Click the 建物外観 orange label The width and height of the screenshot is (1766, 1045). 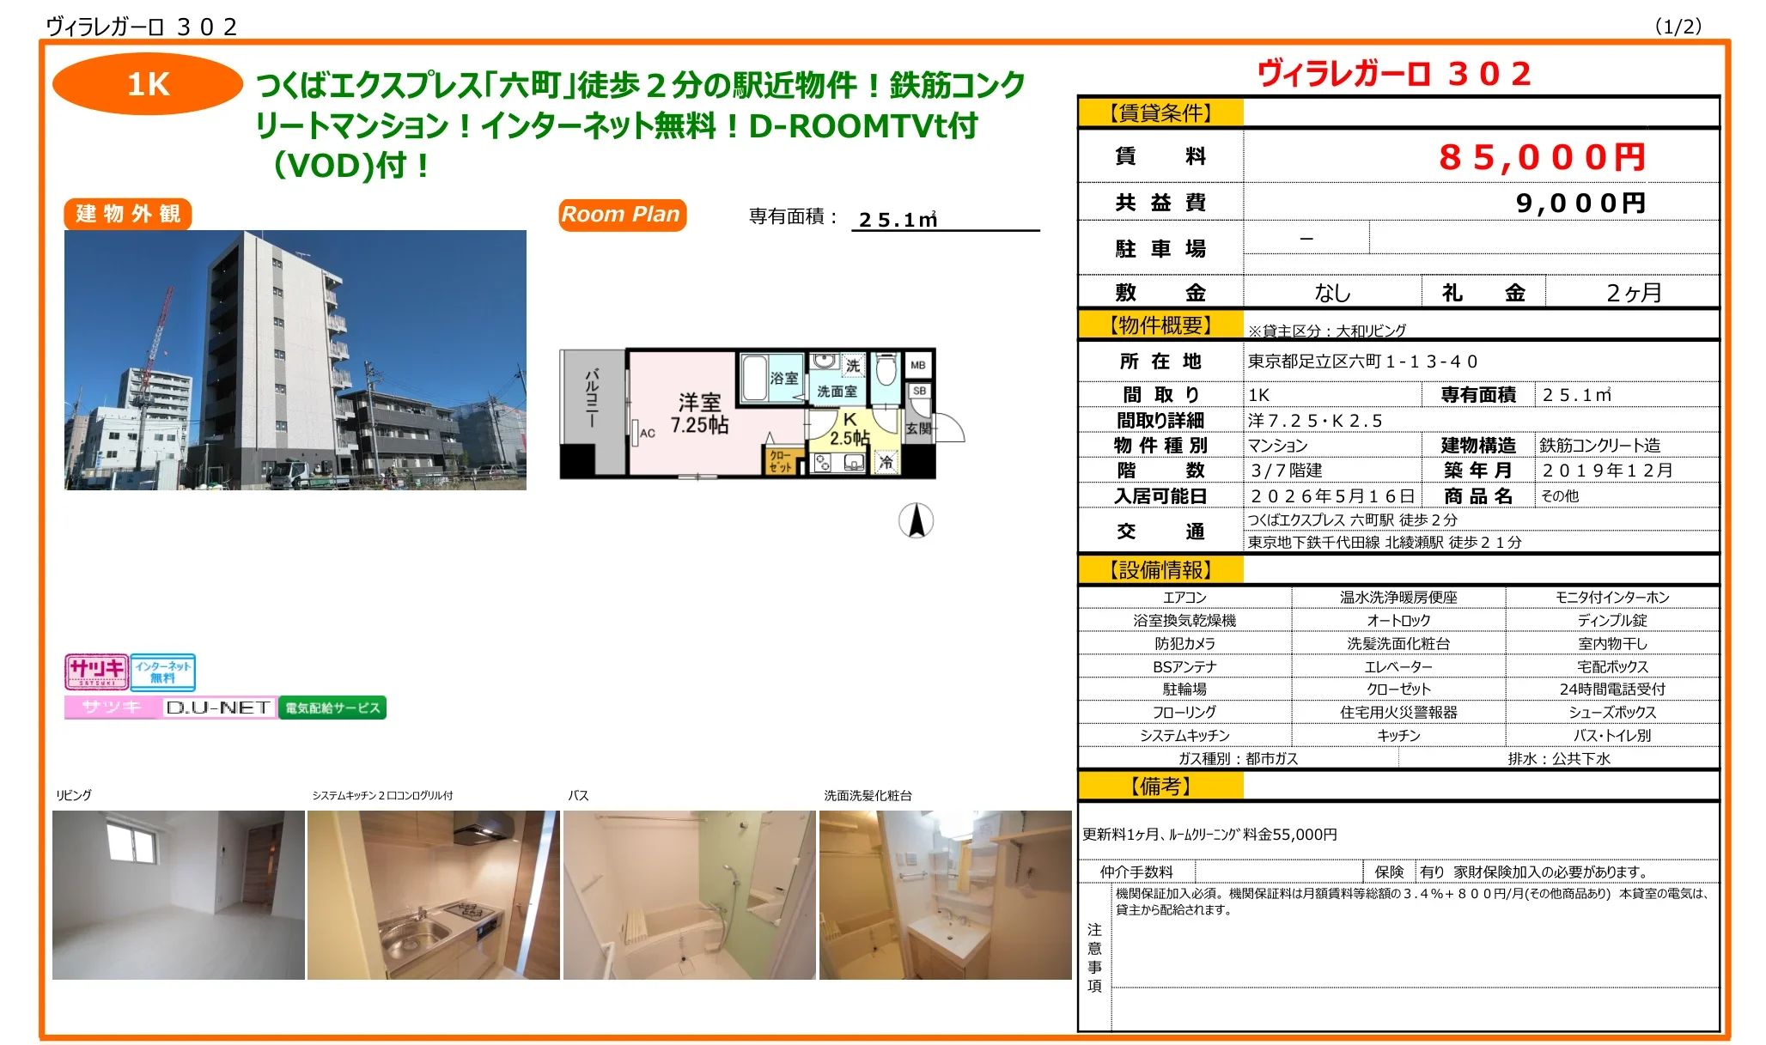[x=128, y=214]
